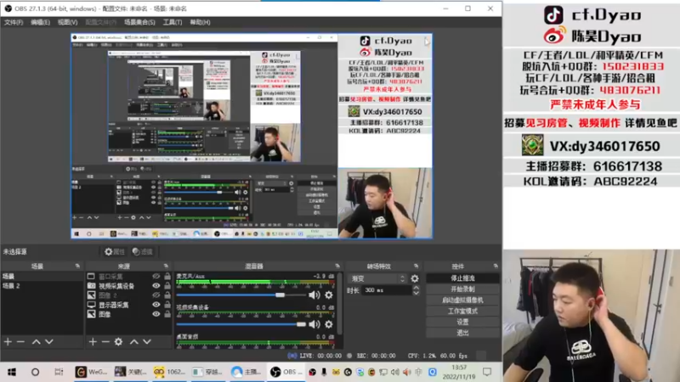Move scene up in scenes list
This screenshot has width=680, height=382.
[36, 342]
